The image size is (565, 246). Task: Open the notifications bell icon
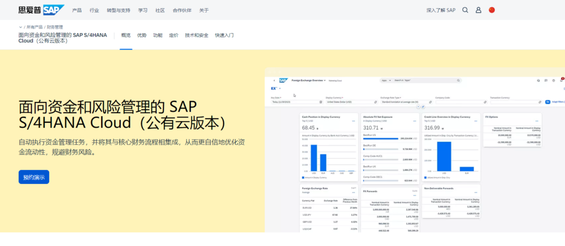[561, 80]
